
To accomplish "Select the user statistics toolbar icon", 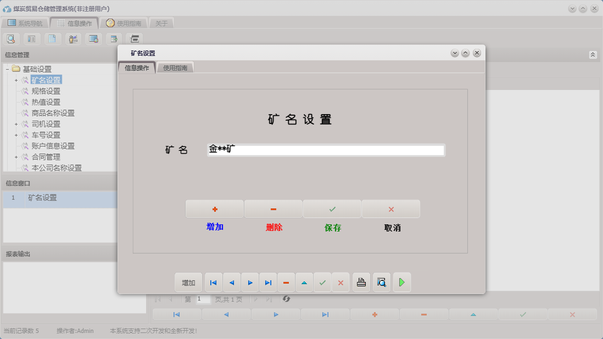I will (x=72, y=38).
